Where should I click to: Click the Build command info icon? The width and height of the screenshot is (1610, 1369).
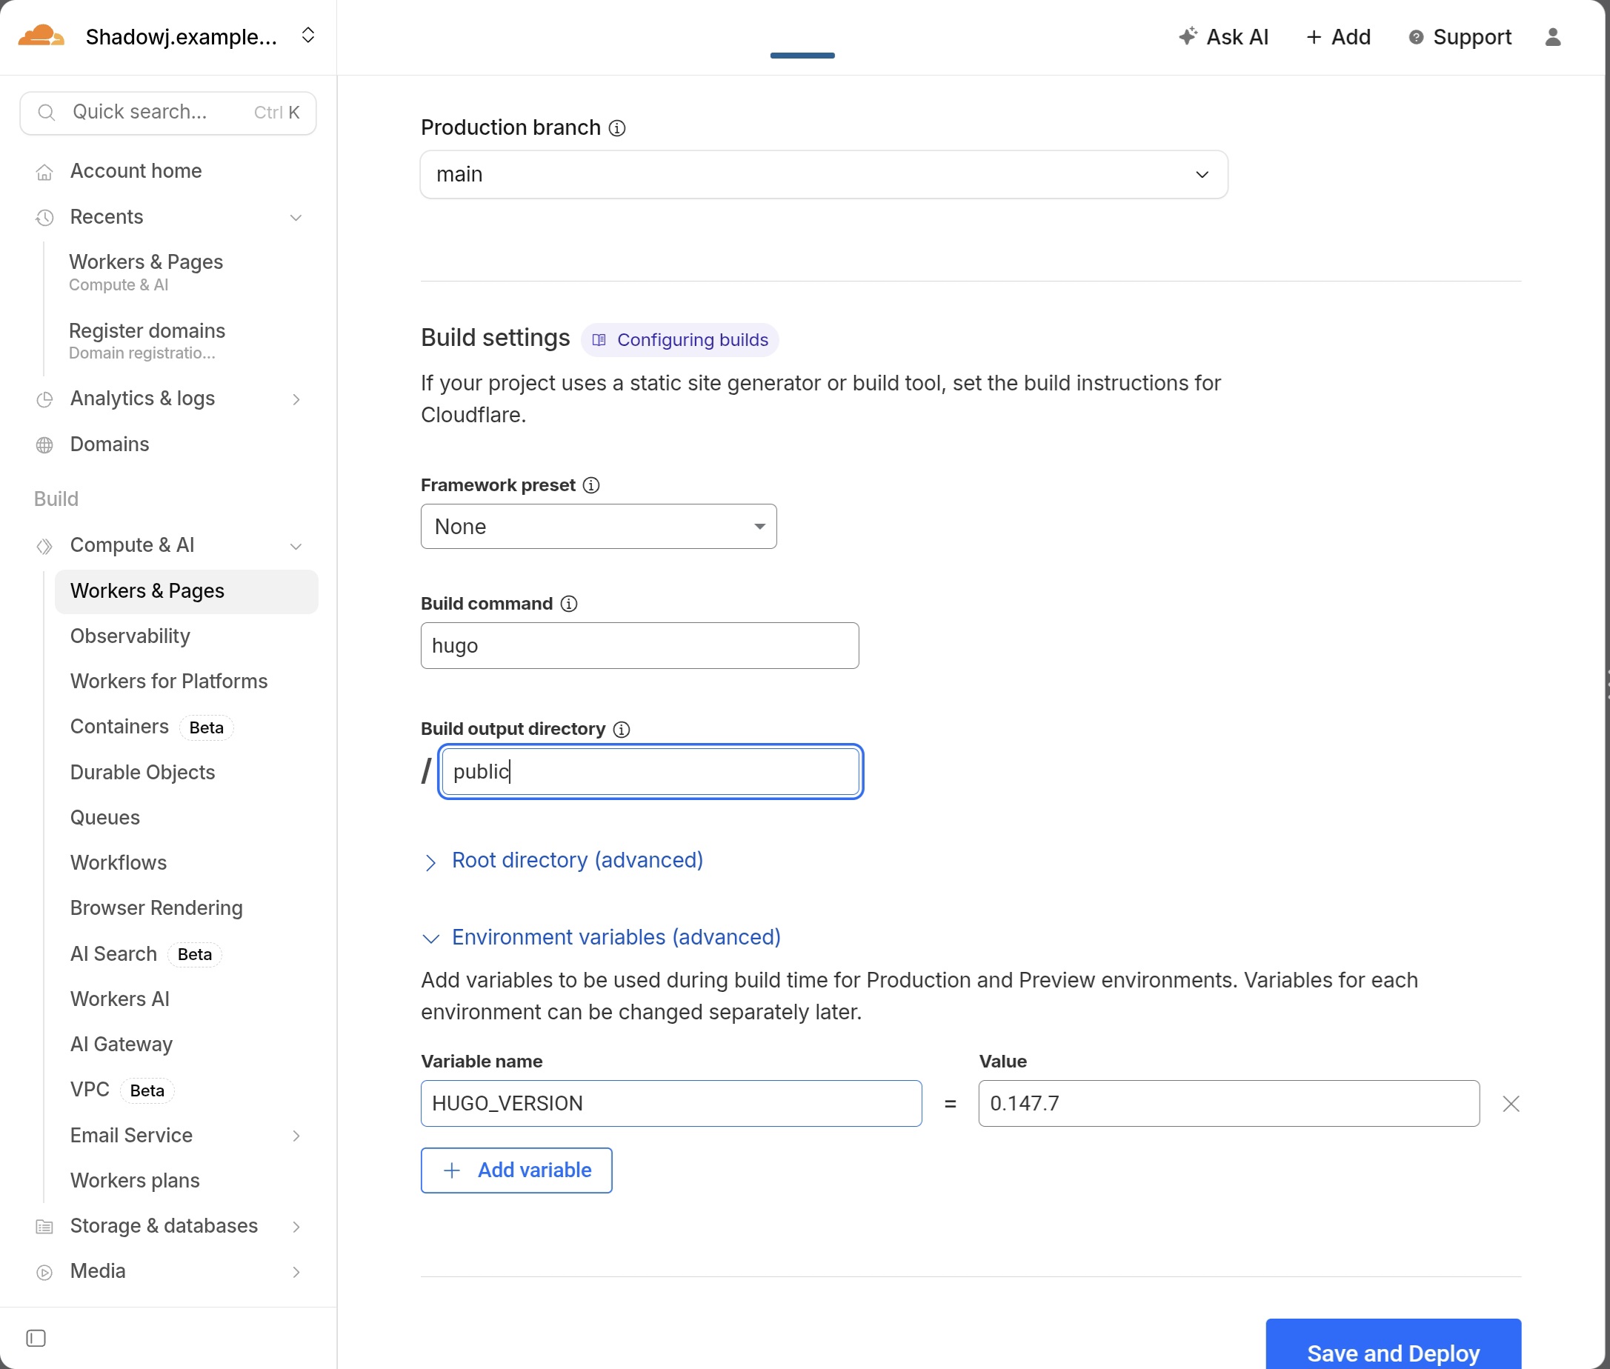[569, 604]
